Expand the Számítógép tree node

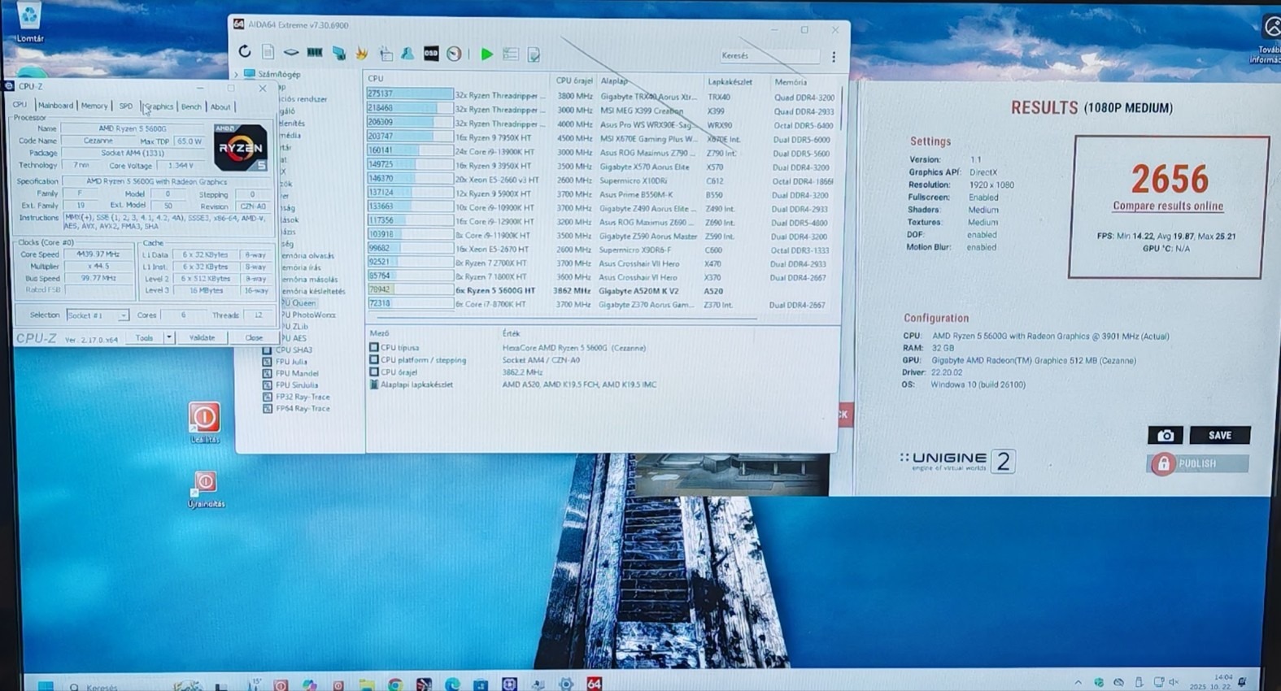coord(237,74)
